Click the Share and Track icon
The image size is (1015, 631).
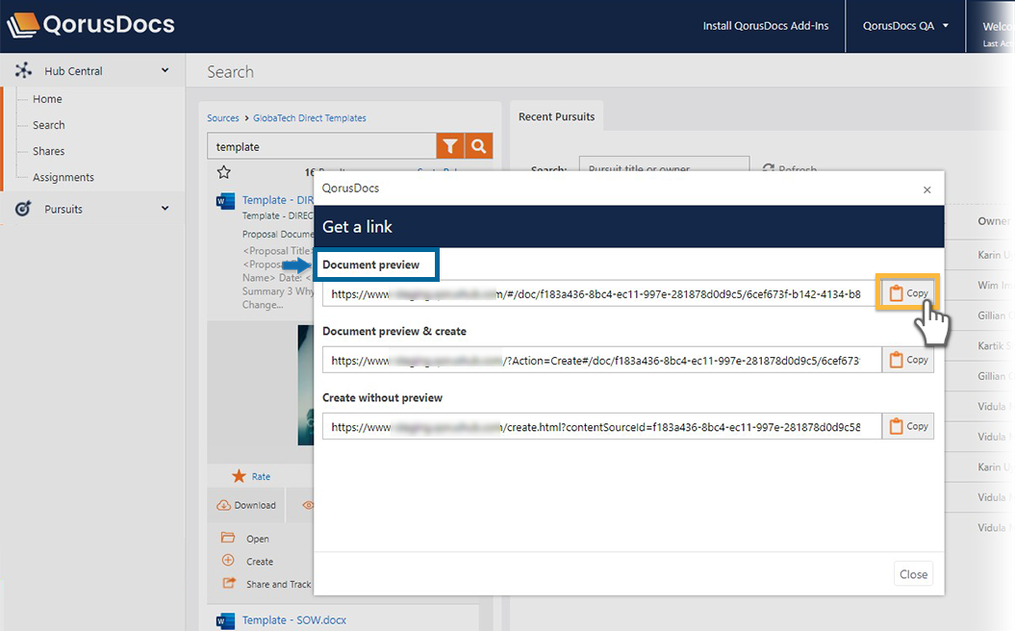pos(229,583)
